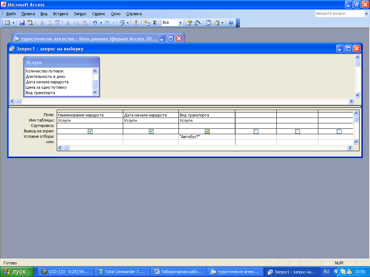This screenshot has height=277, width=370.
Task: Click the Print toolbar icon
Action: coord(40,23)
